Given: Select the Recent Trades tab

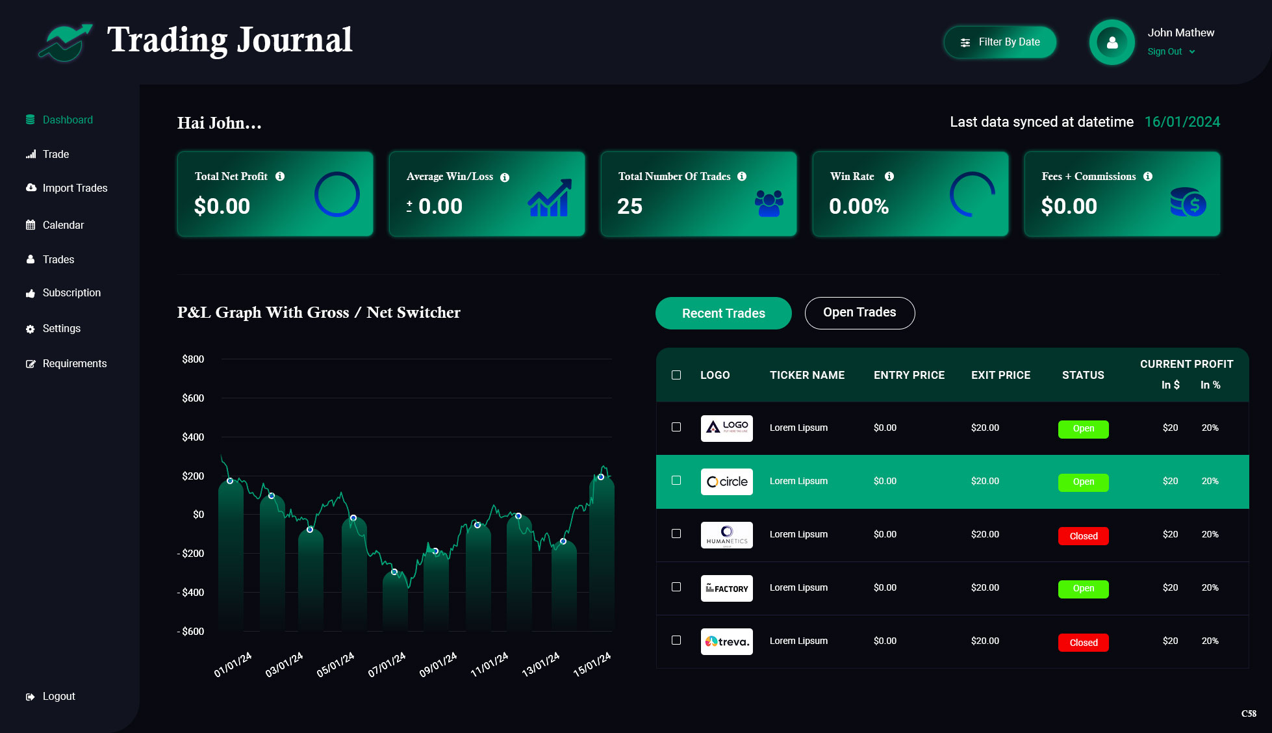Looking at the screenshot, I should [723, 313].
